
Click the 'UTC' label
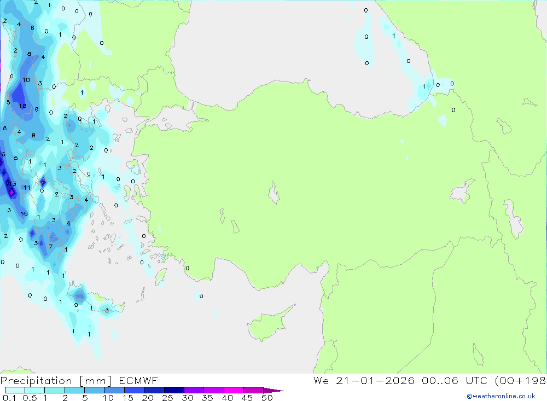476,380
